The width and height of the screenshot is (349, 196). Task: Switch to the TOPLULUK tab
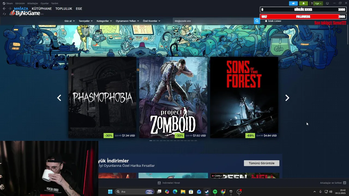click(x=64, y=9)
